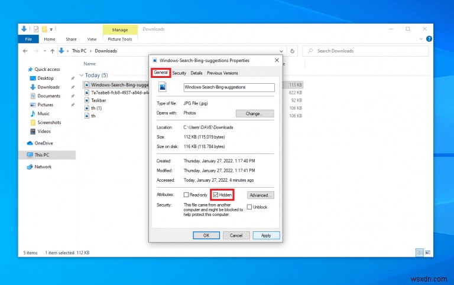Click the Back navigation arrow
The image size is (454, 285).
coord(25,51)
